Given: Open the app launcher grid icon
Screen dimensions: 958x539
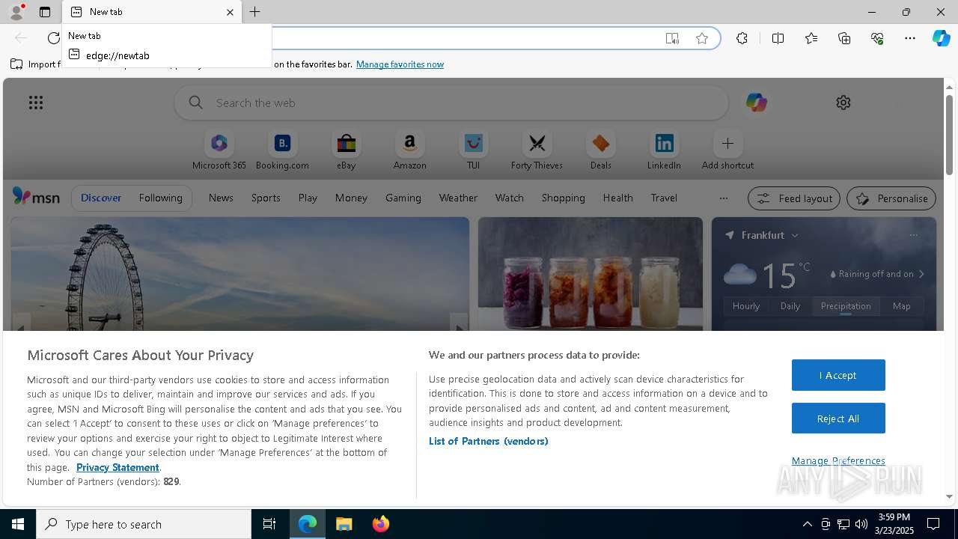Looking at the screenshot, I should point(36,103).
